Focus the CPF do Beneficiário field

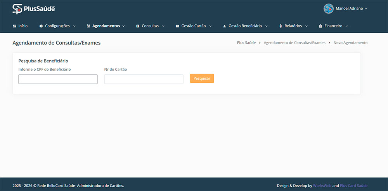pyautogui.click(x=58, y=79)
